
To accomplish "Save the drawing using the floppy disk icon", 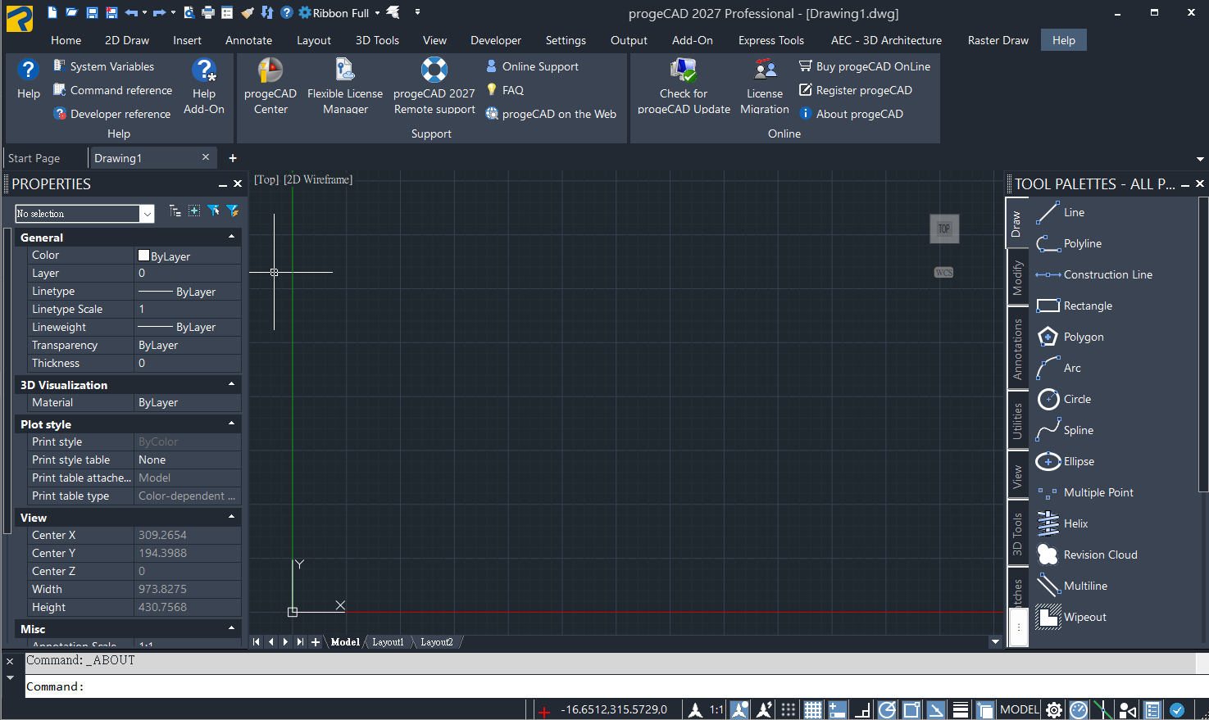I will click(x=92, y=12).
